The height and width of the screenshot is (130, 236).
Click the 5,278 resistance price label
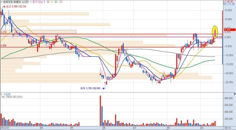pos(4,32)
